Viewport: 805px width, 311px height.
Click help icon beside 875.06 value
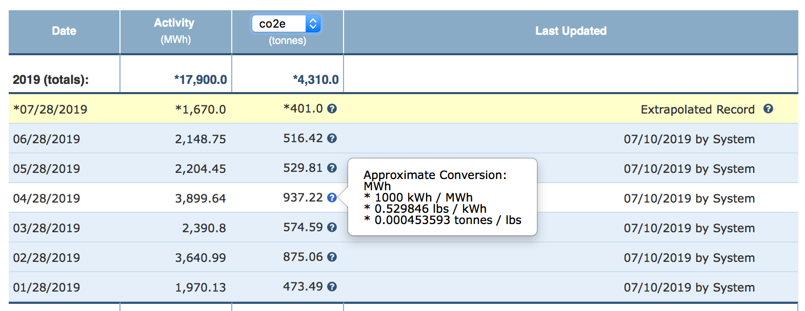(x=332, y=257)
